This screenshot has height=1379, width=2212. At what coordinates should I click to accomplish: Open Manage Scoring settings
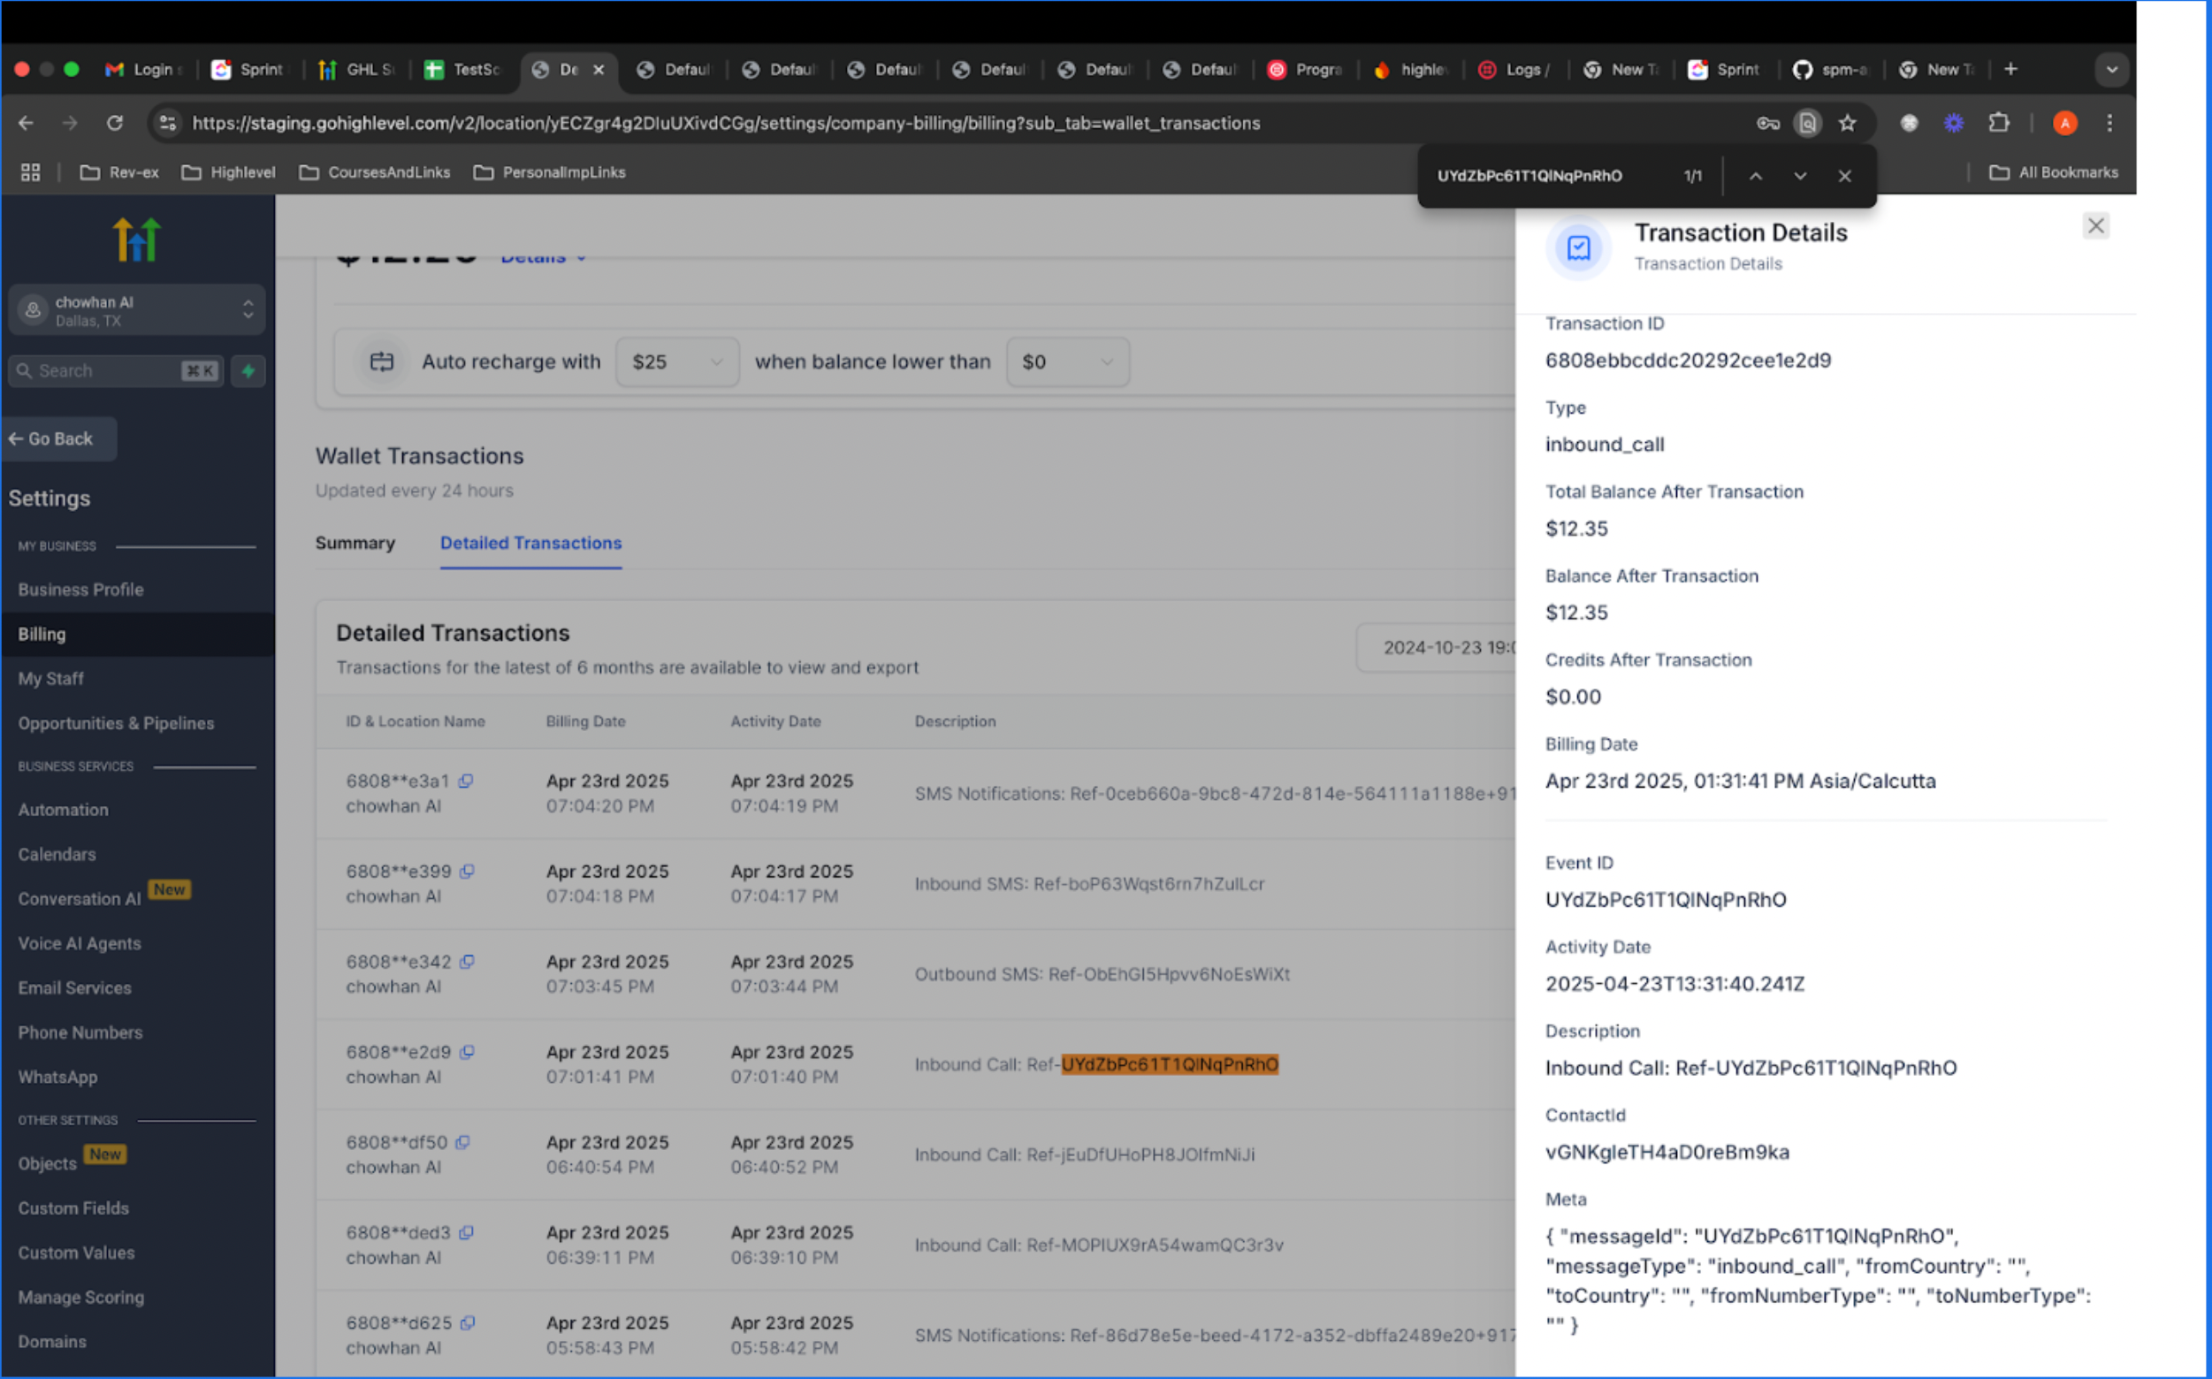[x=81, y=1297]
